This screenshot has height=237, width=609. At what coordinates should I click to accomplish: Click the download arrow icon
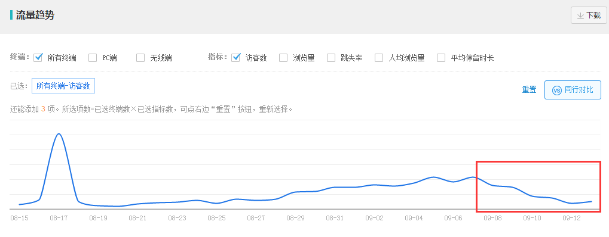581,15
